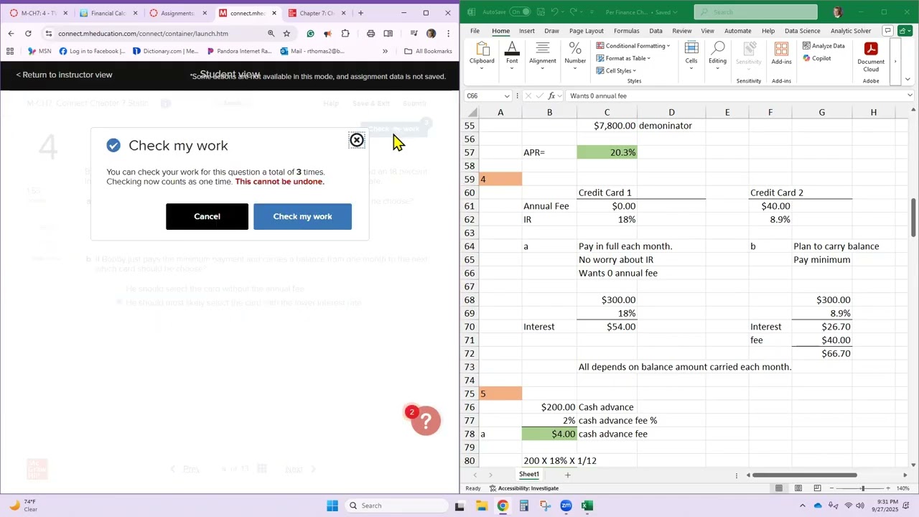Open the Cell Styles dropdown
Image resolution: width=919 pixels, height=517 pixels.
tap(616, 70)
